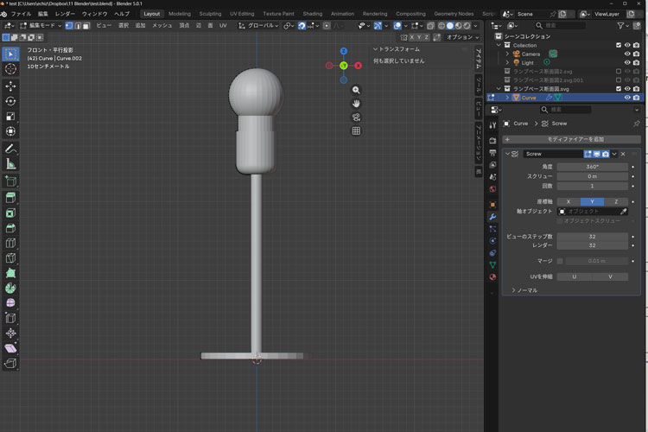Click the pan view hand icon
Image resolution: width=648 pixels, height=432 pixels.
[356, 104]
